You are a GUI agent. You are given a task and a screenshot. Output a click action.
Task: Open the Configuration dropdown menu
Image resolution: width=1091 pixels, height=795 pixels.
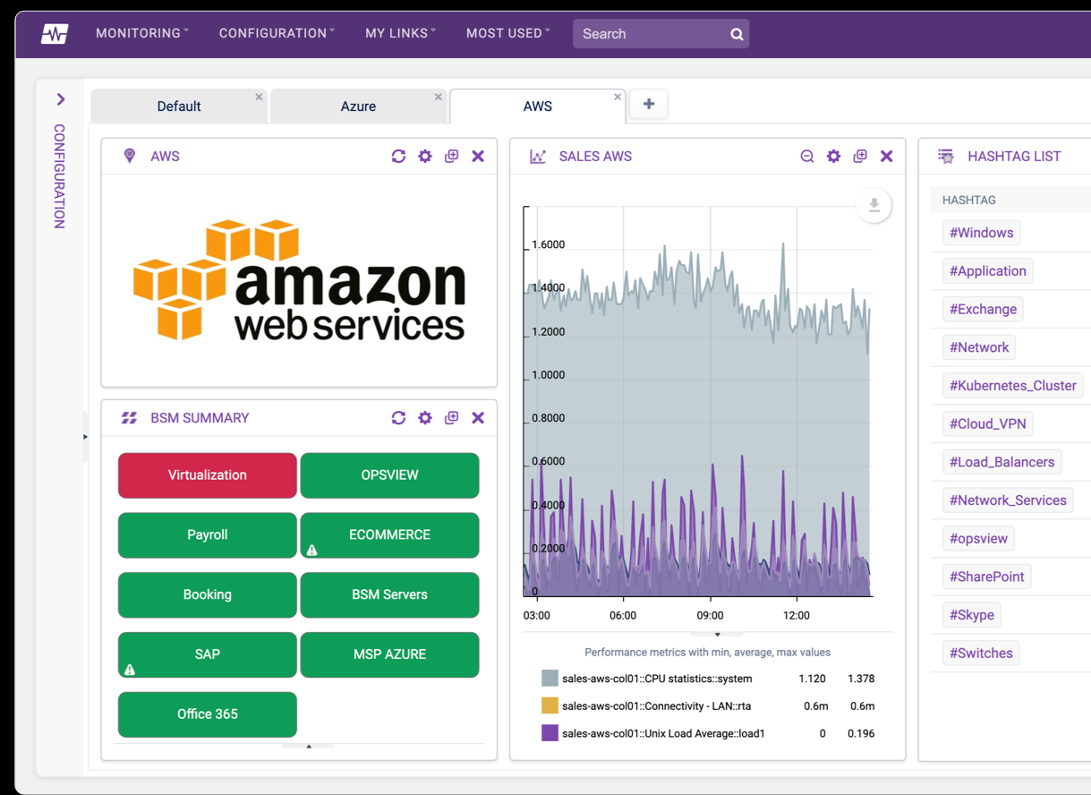[277, 33]
